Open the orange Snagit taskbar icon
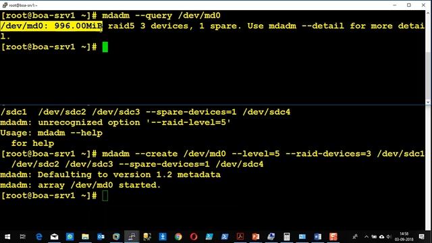 333,237
